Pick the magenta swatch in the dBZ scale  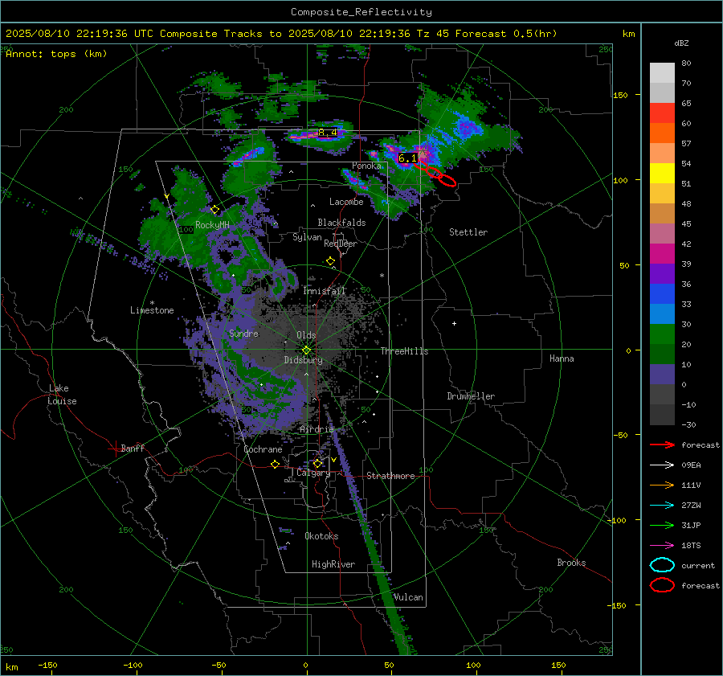662,254
